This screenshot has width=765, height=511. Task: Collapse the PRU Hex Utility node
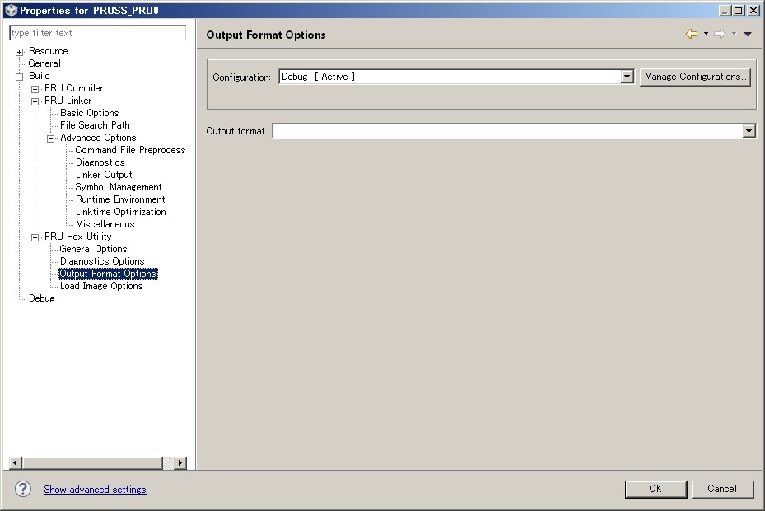click(35, 237)
